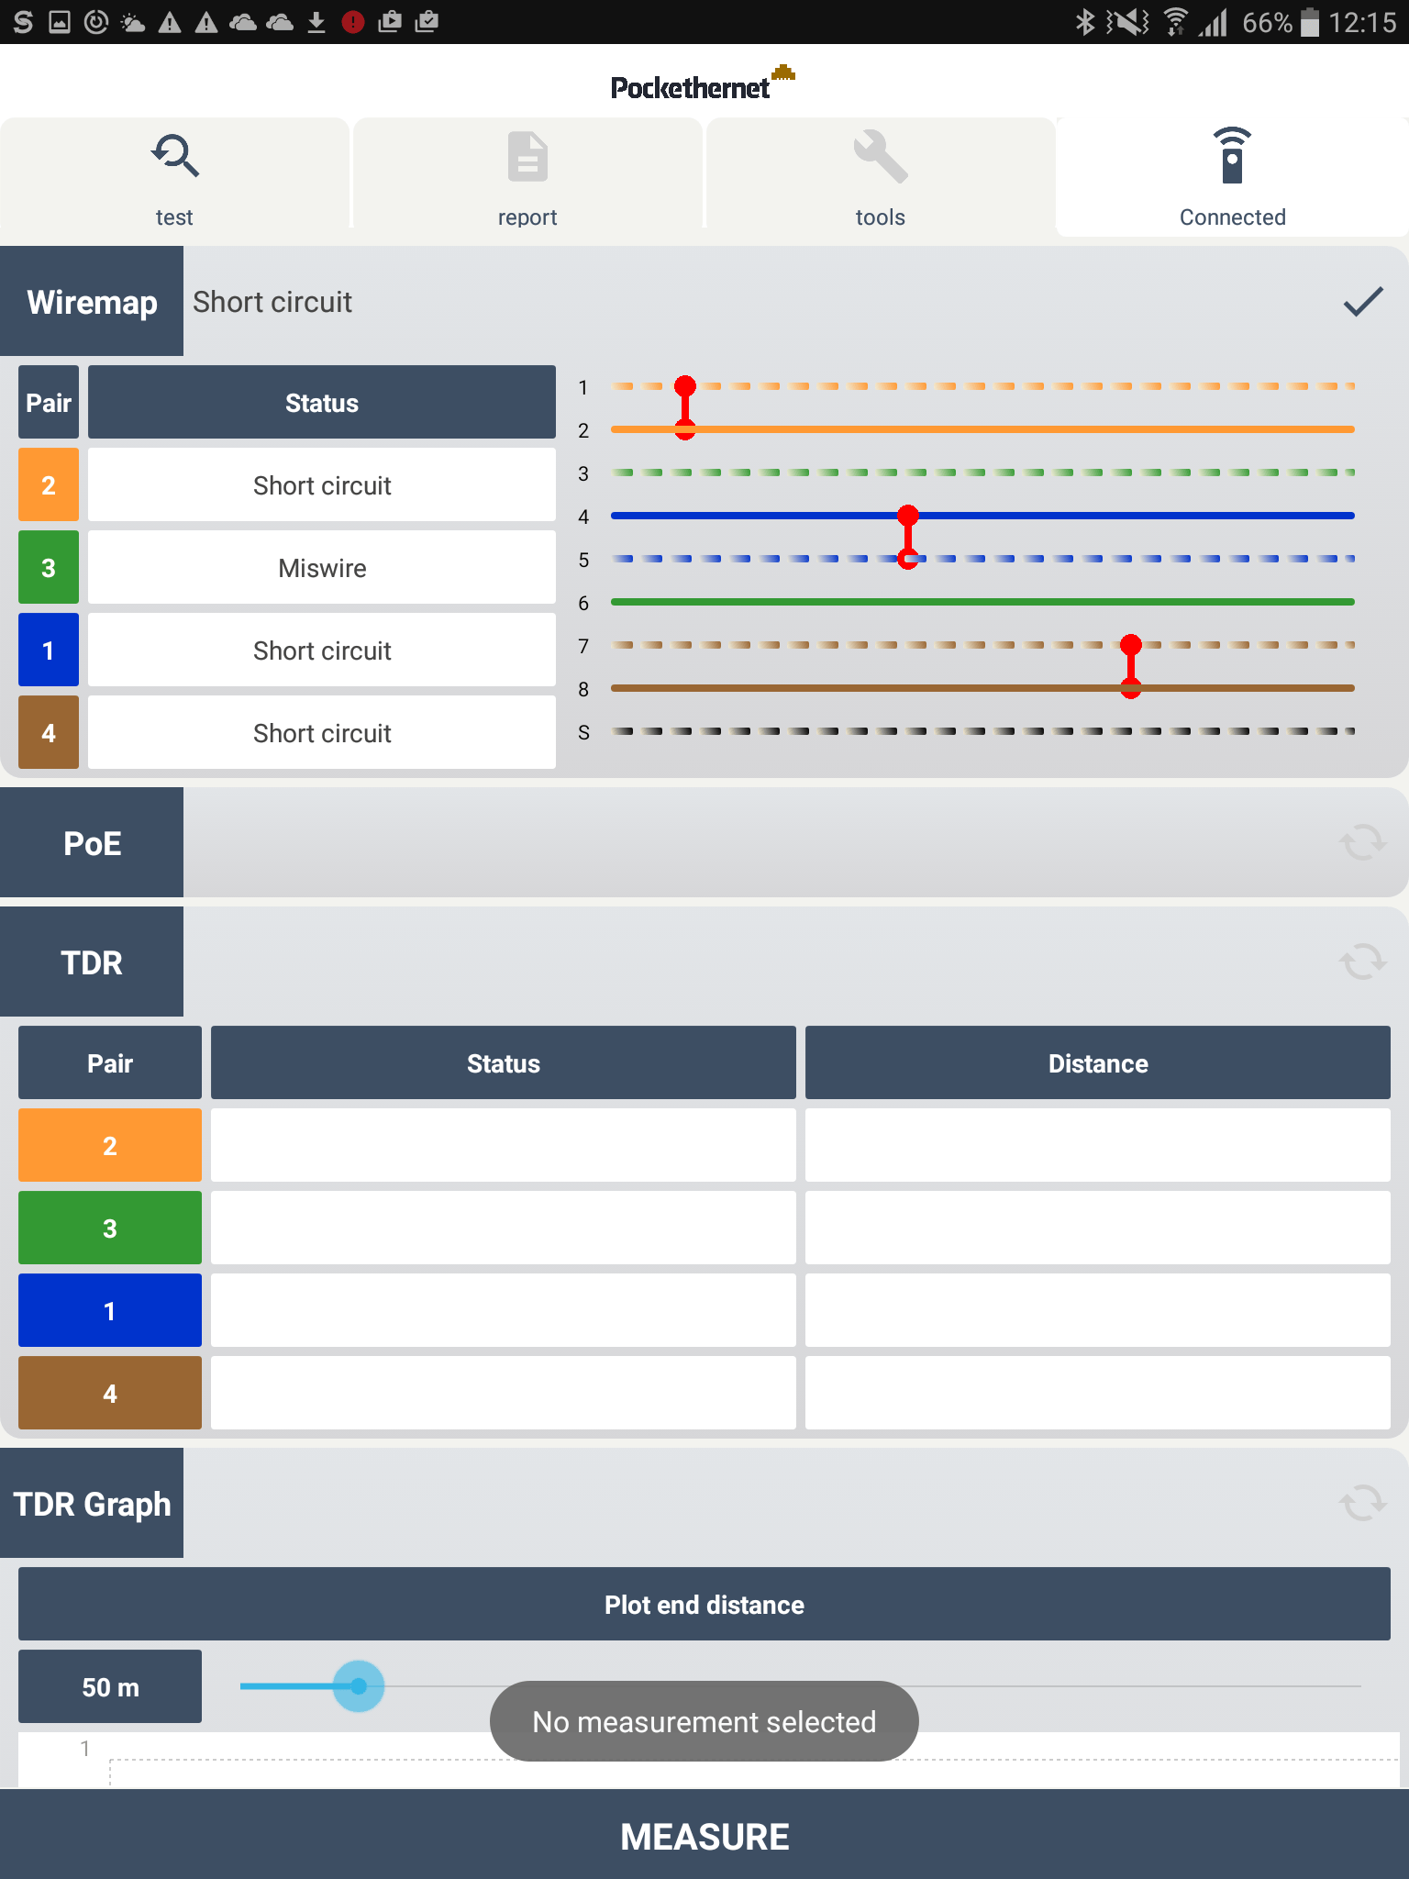This screenshot has height=1879, width=1409.
Task: Tap the Wiremap checkmark icon
Action: tap(1363, 302)
